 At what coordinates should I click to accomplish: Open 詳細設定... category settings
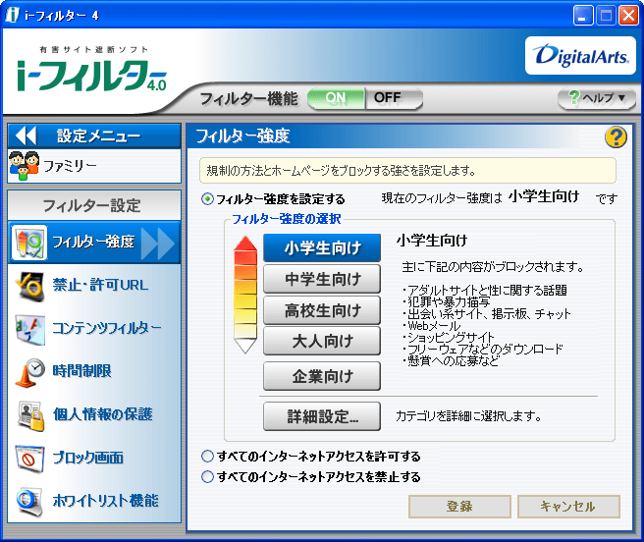tap(322, 416)
